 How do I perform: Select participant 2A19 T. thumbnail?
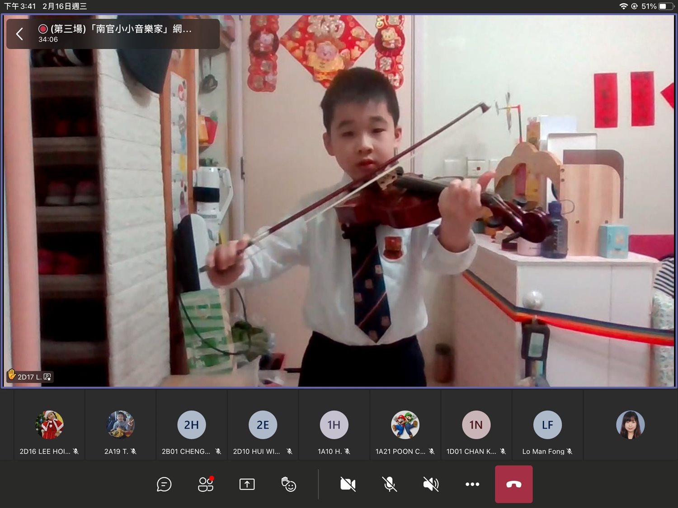coord(120,425)
